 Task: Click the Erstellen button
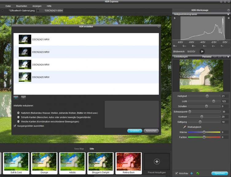pos(135,131)
